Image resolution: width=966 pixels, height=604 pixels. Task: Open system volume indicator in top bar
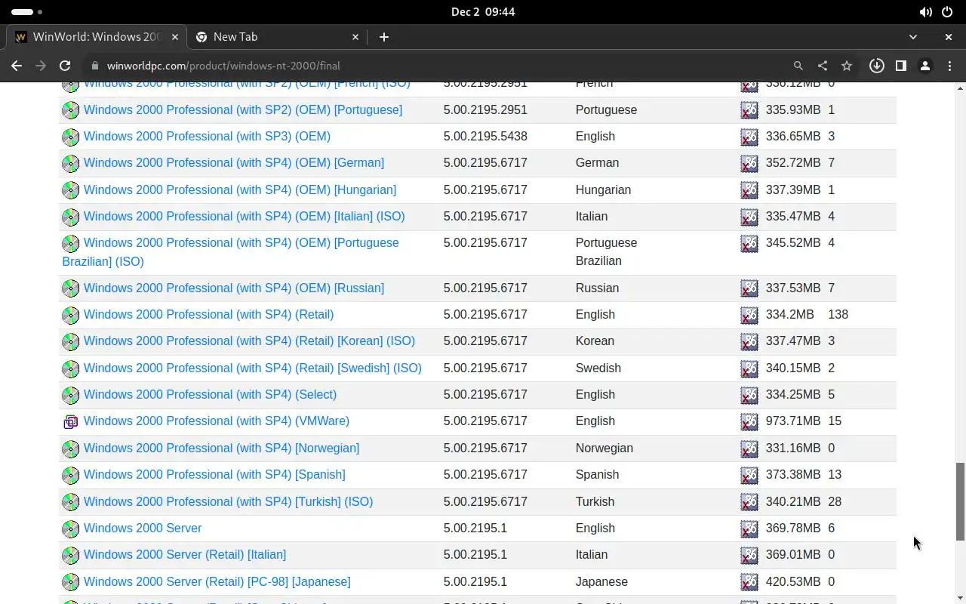(x=925, y=12)
